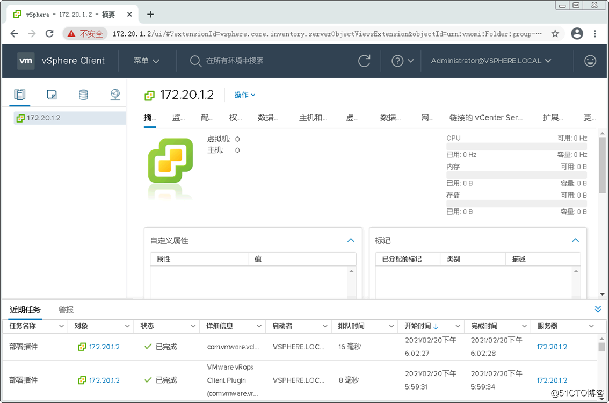Click the 描述 column header in 标记 panel
This screenshot has width=609, height=403.
pyautogui.click(x=543, y=259)
